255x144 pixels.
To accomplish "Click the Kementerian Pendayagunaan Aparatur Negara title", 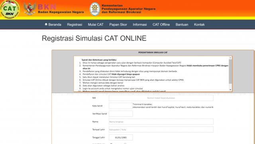I will [128, 9].
